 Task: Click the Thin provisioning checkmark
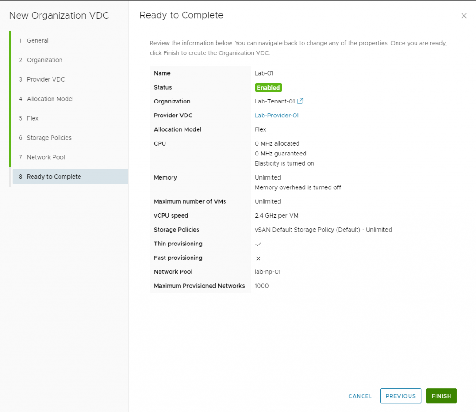[x=258, y=244]
